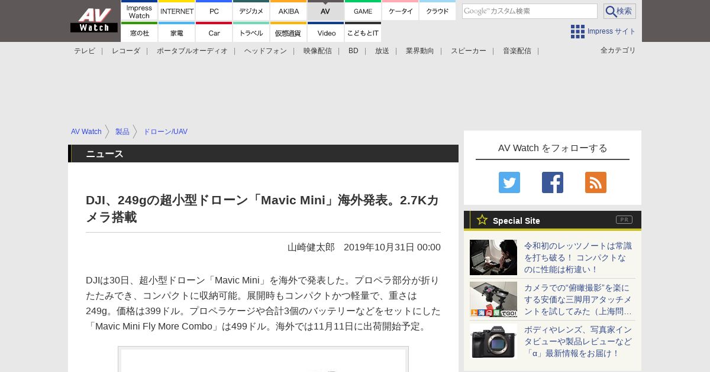Image resolution: width=710 pixels, height=372 pixels.
Task: Click the Special Site star icon
Action: pyautogui.click(x=482, y=220)
